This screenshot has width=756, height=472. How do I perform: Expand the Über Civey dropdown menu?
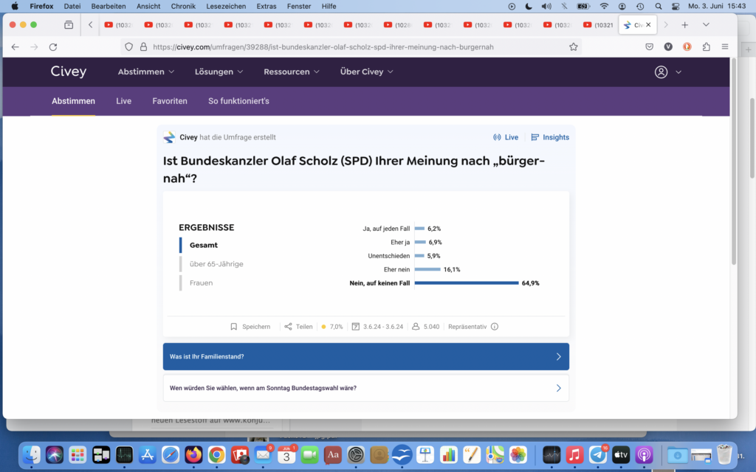(x=366, y=72)
